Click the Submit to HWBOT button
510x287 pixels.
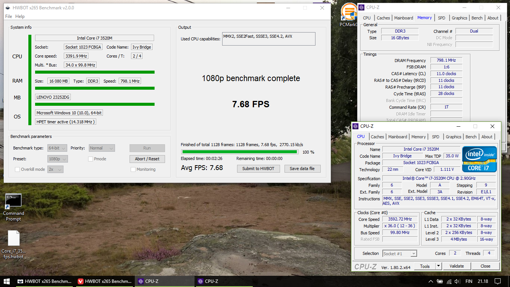point(258,169)
